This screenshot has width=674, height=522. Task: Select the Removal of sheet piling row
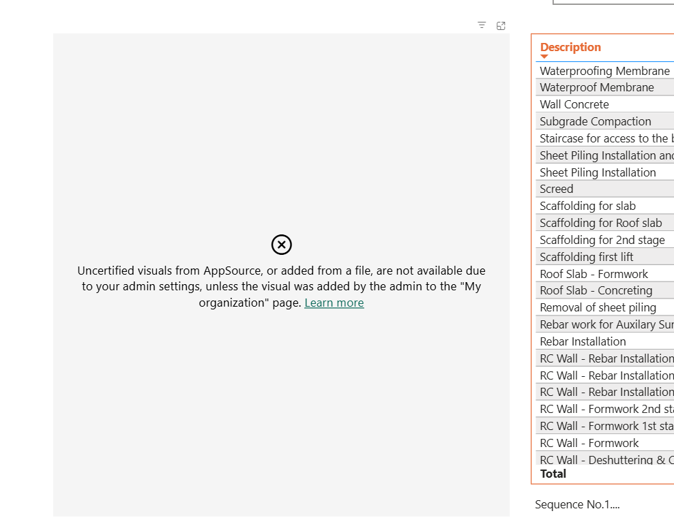click(x=605, y=308)
